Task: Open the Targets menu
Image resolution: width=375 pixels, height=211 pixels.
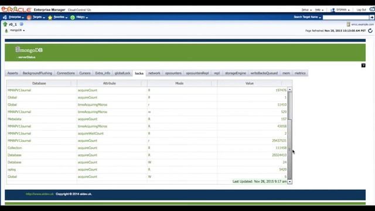Action: coord(39,17)
